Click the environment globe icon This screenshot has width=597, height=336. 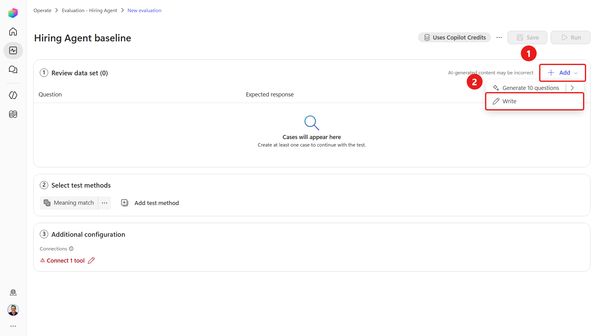pos(13,292)
